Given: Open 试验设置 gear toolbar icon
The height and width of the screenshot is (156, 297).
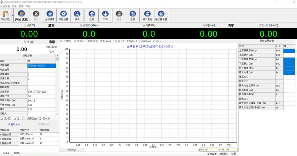Looking at the screenshot, I should (x=63, y=15).
